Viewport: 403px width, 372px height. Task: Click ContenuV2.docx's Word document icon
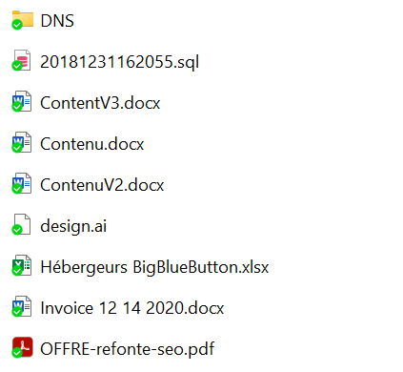22,183
